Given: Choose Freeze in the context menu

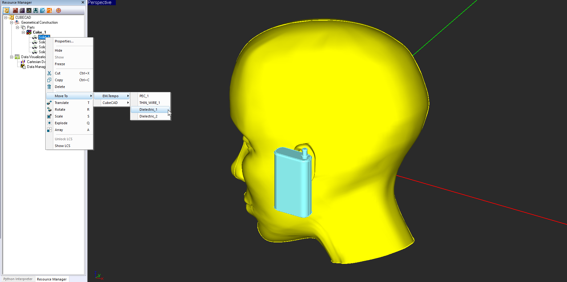Looking at the screenshot, I should 69,64.
